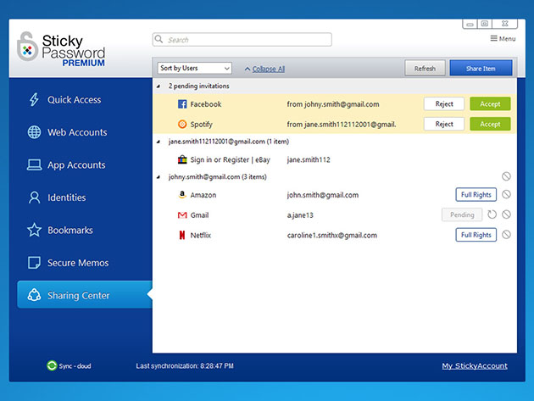Screen dimensions: 534x401
Task: Click the Spotify icon in pending invitations
Action: point(182,124)
